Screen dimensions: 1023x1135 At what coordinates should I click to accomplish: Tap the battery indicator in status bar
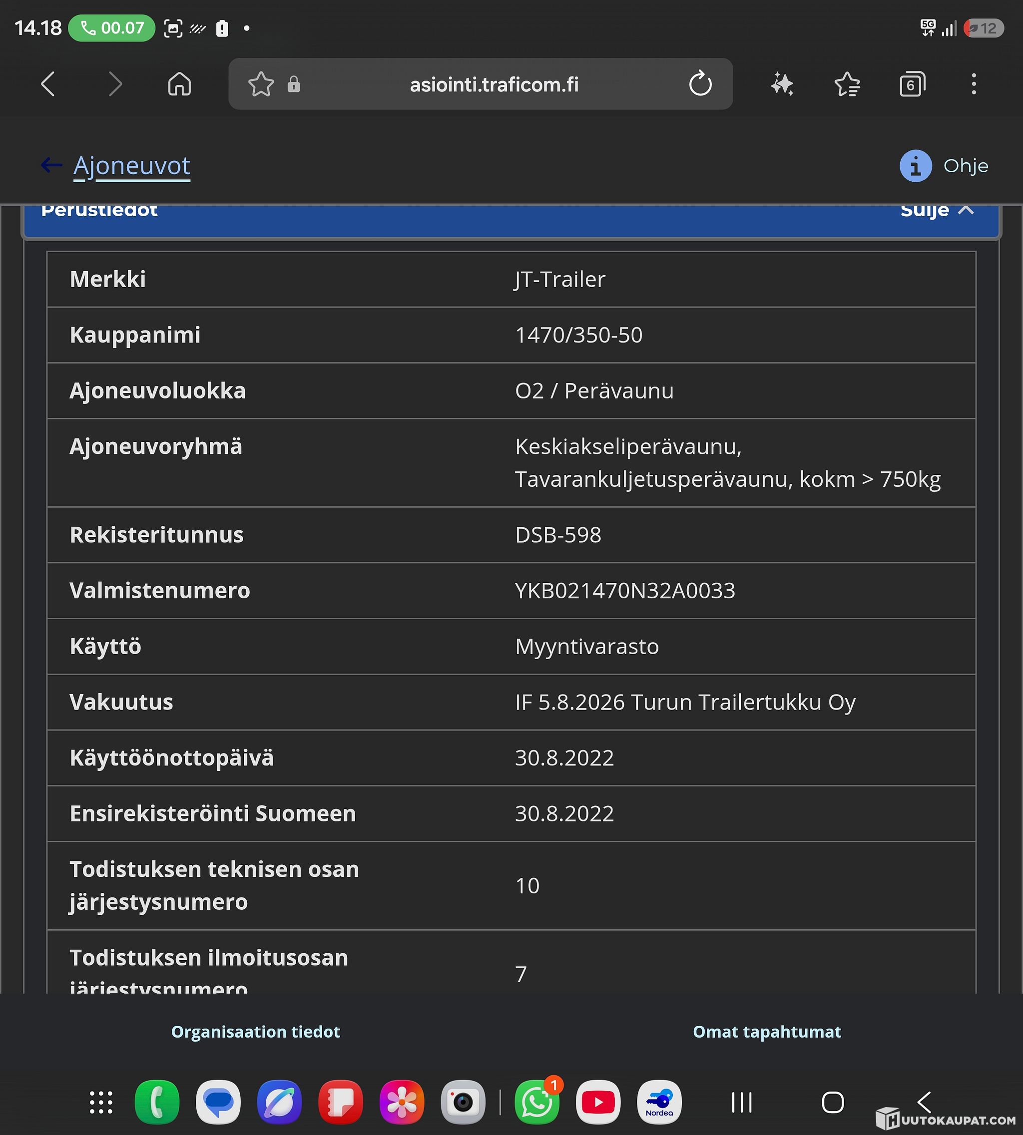click(984, 28)
